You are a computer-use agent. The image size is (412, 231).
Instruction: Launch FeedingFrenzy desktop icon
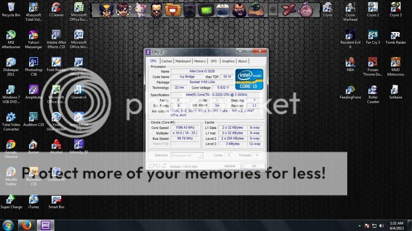click(350, 92)
